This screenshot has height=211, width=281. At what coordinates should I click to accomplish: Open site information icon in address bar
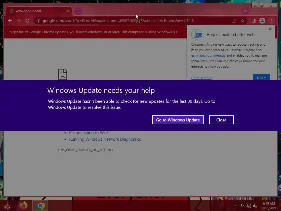38,21
